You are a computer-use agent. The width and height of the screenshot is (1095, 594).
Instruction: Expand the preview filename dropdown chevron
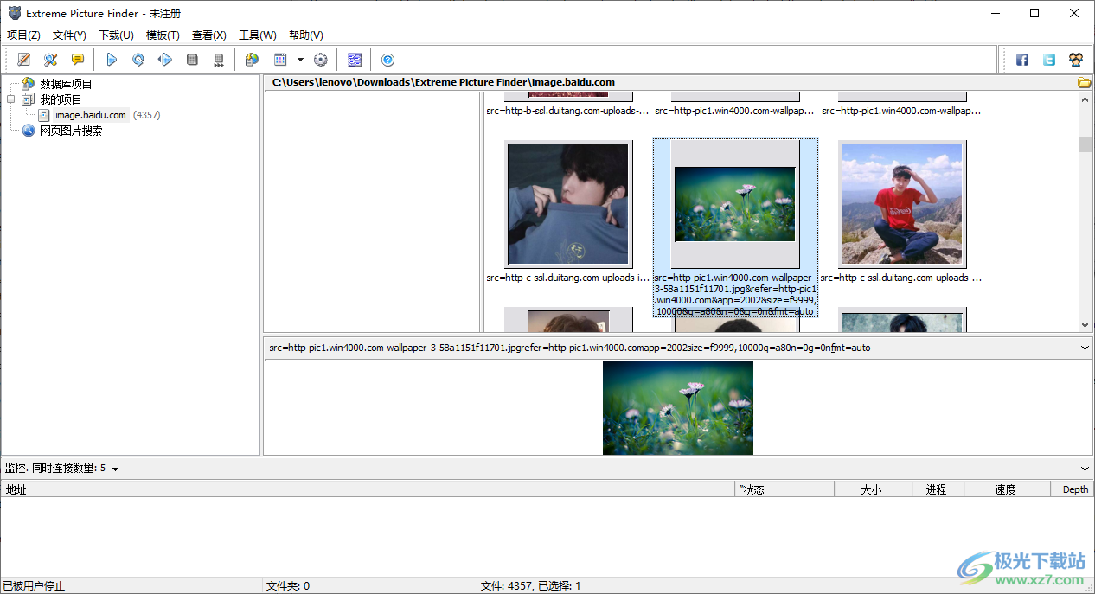click(1085, 348)
